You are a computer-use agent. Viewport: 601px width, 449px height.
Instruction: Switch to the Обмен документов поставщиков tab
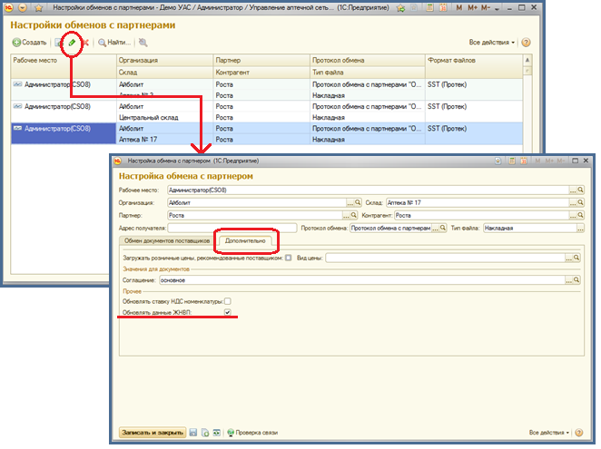(x=167, y=240)
